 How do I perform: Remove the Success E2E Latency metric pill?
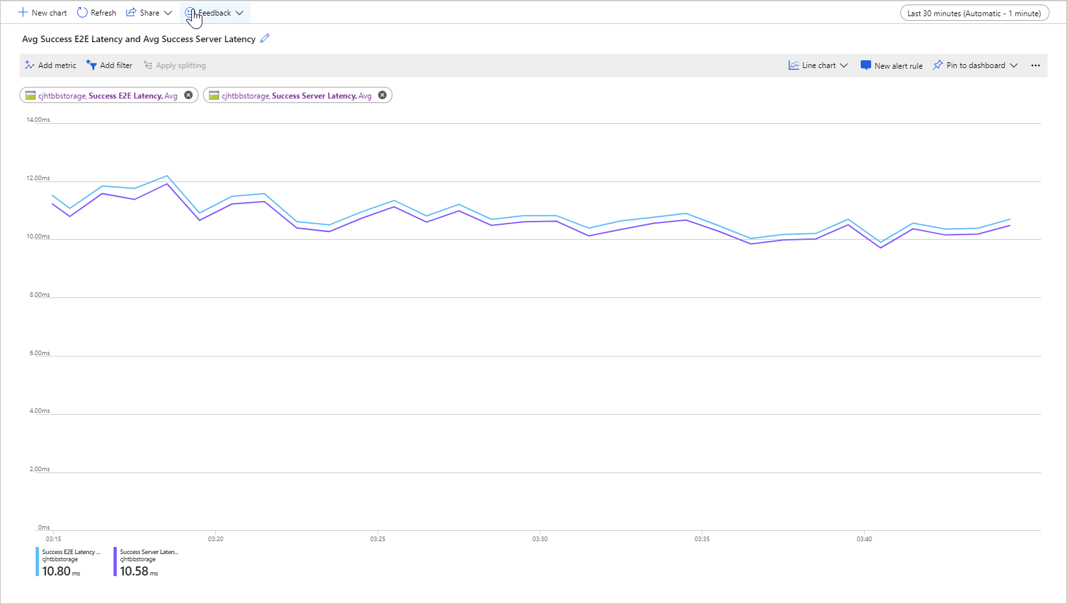188,95
